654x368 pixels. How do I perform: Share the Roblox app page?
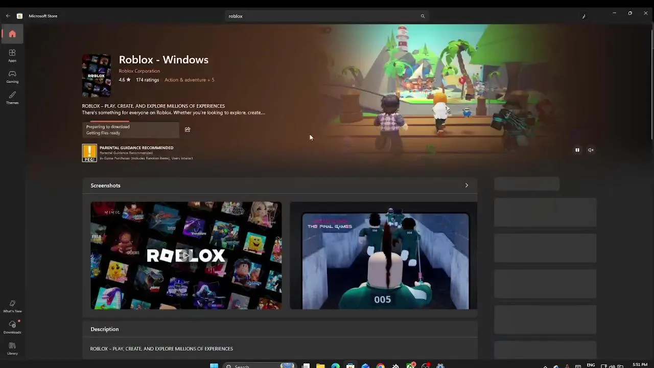pyautogui.click(x=188, y=129)
